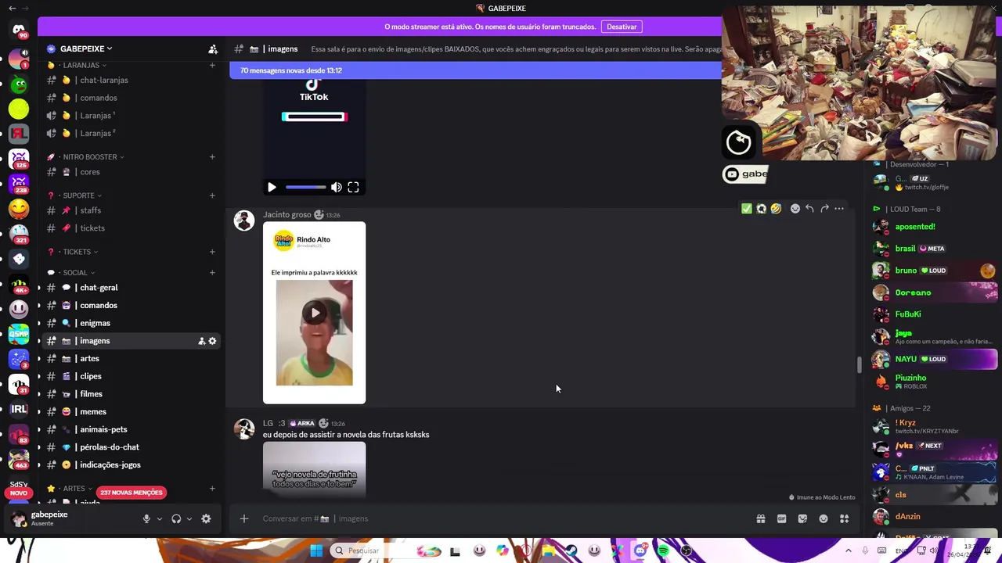Open server invite people icon in header
1002x563 pixels.
[213, 48]
